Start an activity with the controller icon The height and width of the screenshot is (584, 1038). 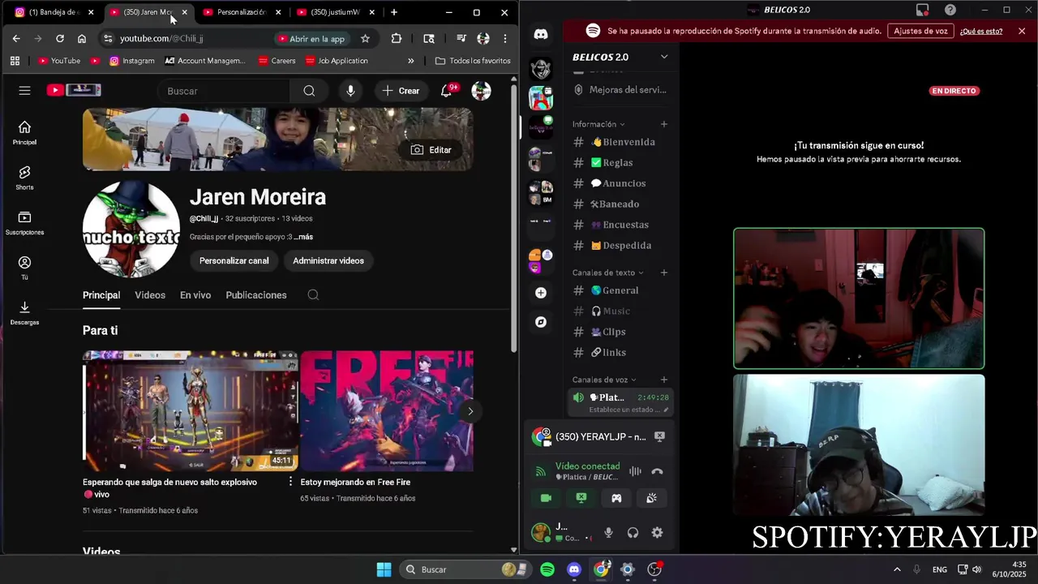click(616, 498)
